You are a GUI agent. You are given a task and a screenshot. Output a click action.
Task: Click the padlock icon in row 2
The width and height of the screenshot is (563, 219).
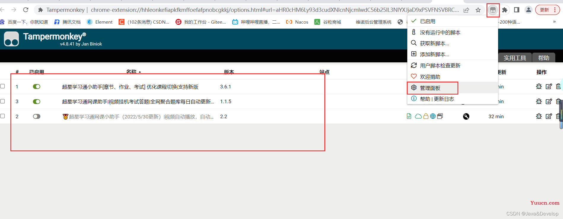(x=426, y=116)
